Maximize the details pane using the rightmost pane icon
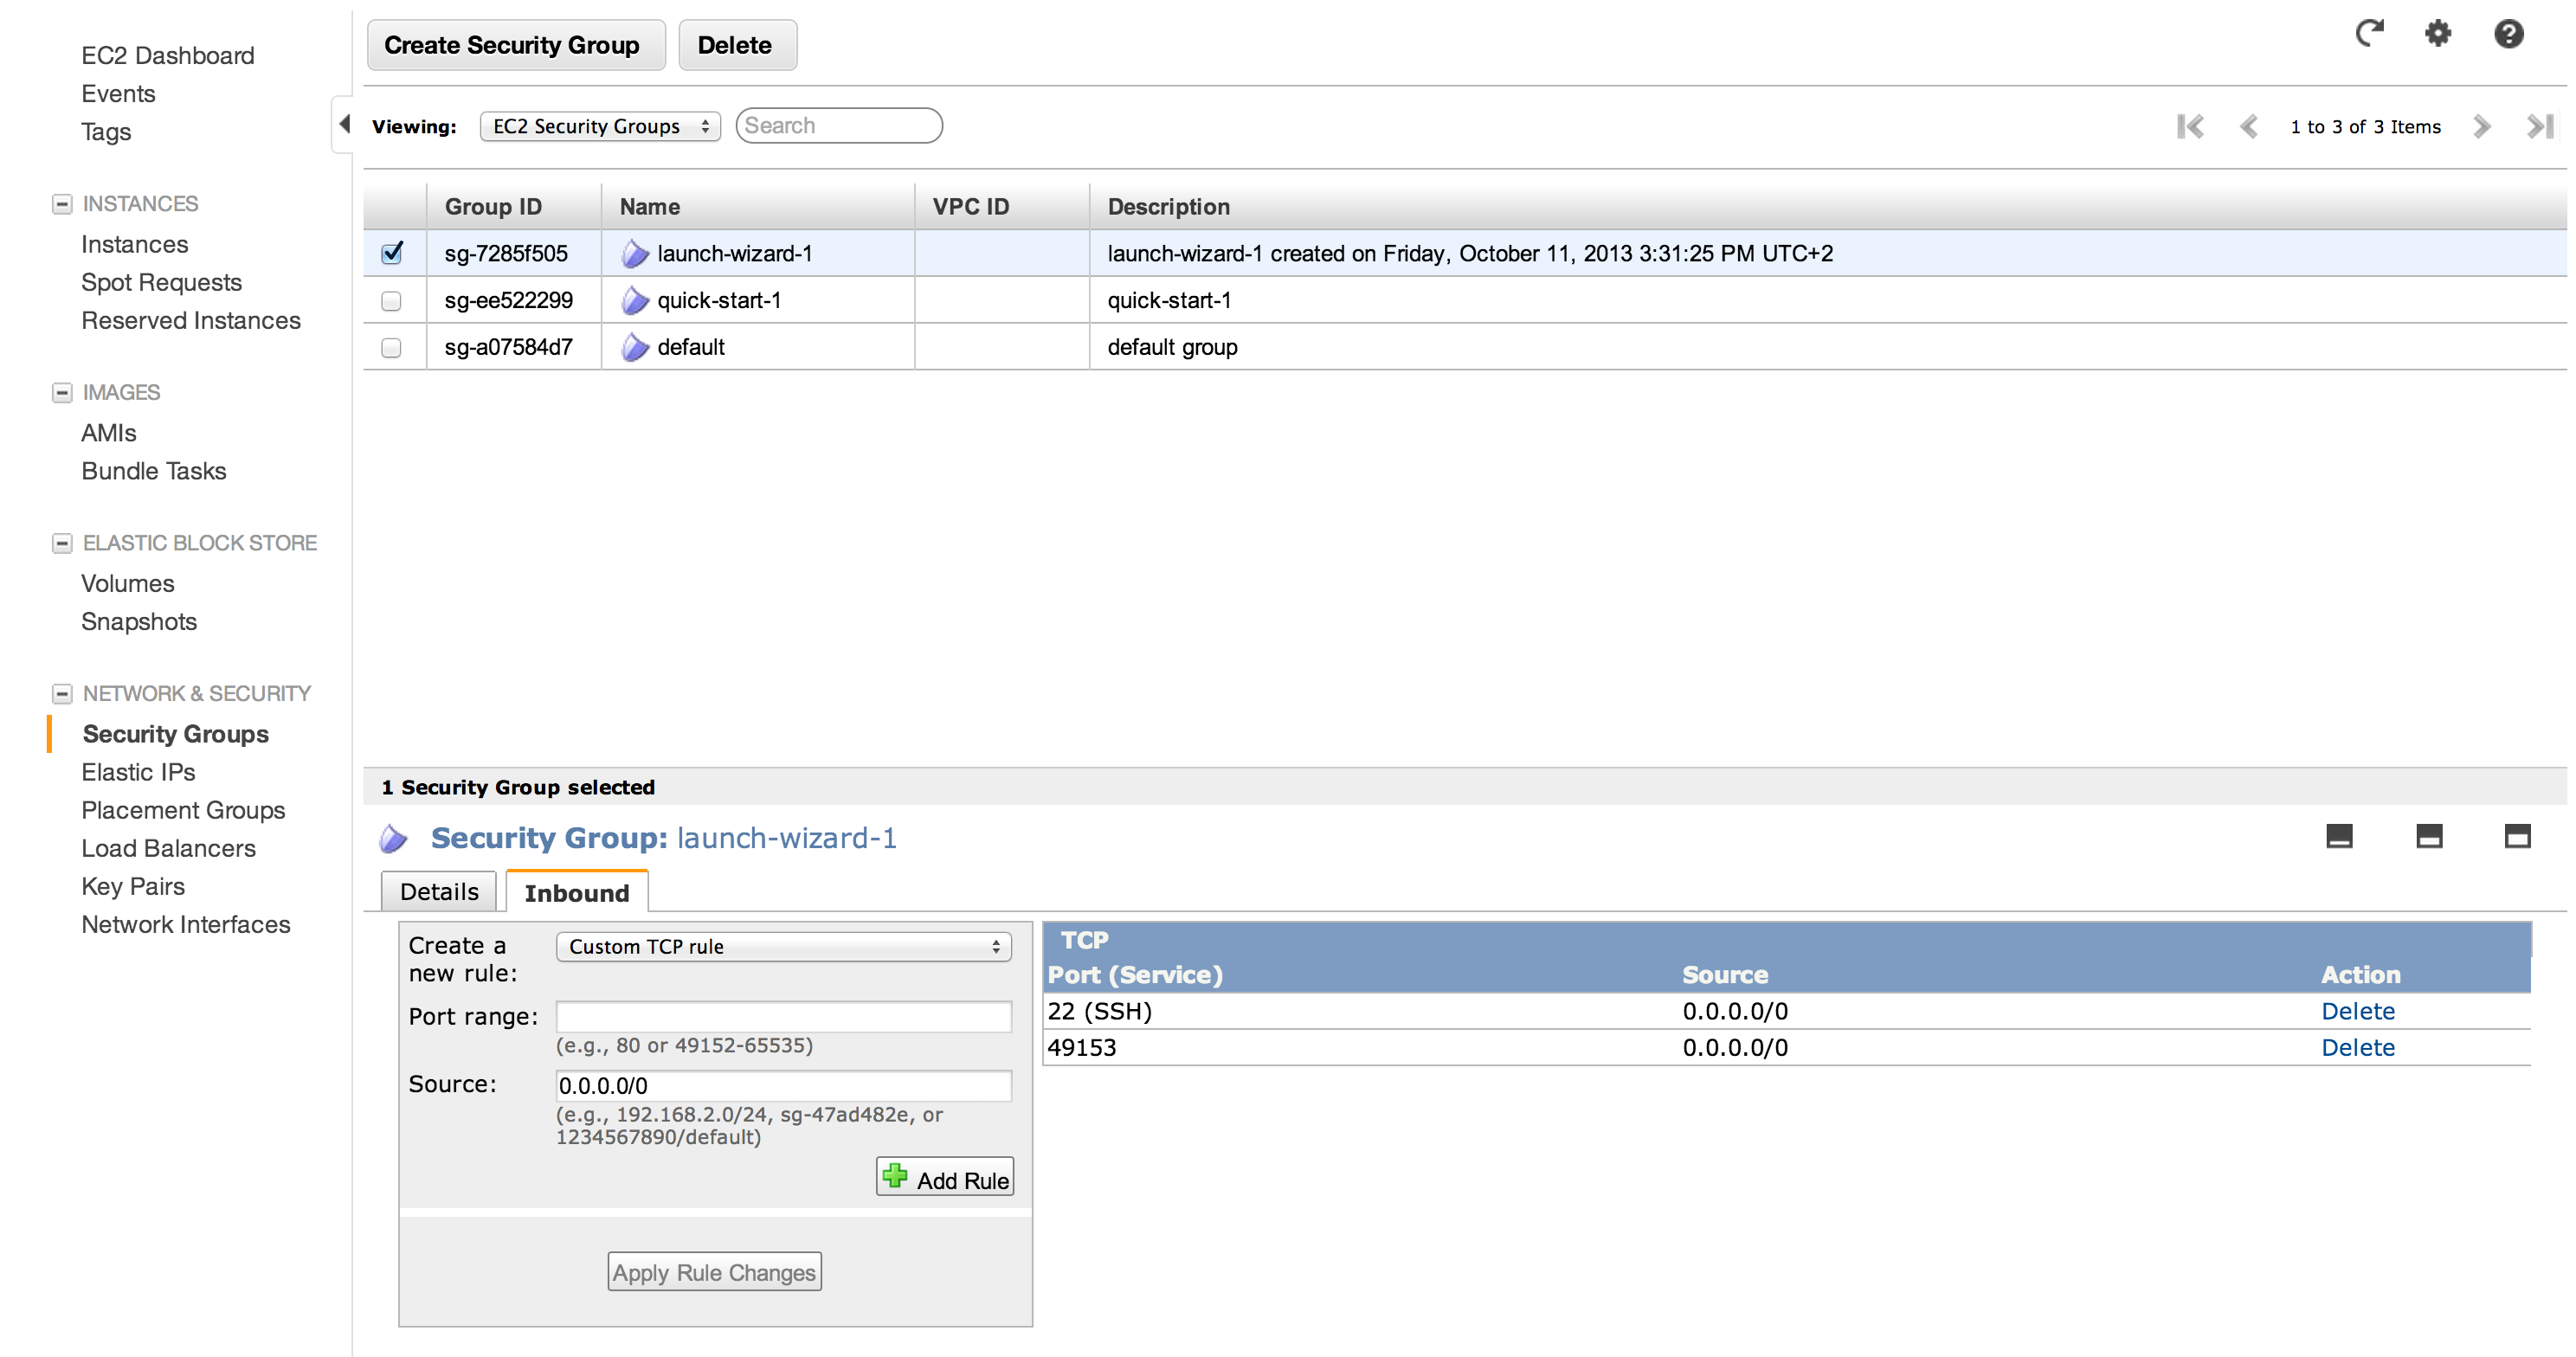The height and width of the screenshot is (1357, 2576). pyautogui.click(x=2517, y=836)
